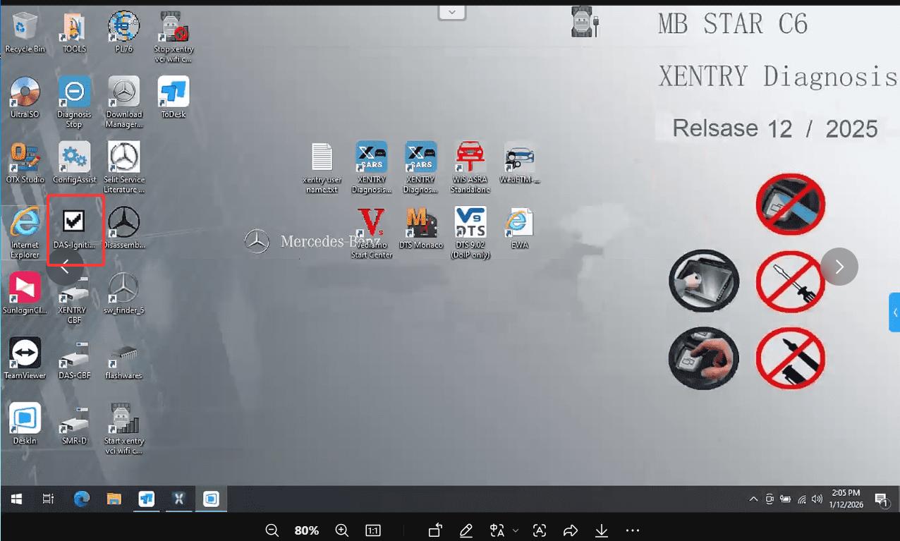
Task: Switch to DeskIn in the taskbar
Action: (x=211, y=499)
